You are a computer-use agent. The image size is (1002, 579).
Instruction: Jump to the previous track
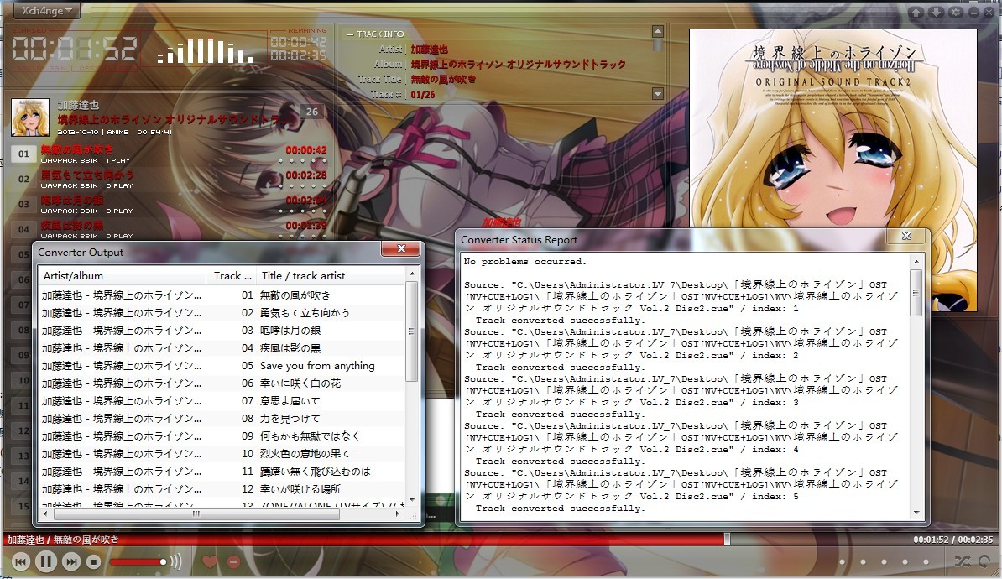pyautogui.click(x=20, y=561)
